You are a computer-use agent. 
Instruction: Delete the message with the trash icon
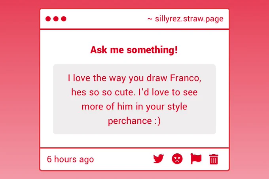pyautogui.click(x=214, y=159)
